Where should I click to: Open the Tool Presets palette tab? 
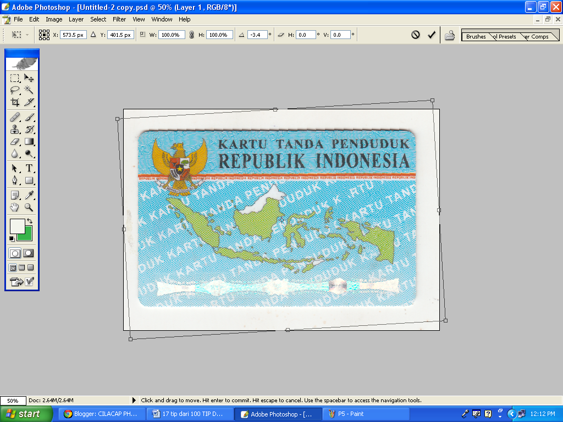tap(506, 37)
